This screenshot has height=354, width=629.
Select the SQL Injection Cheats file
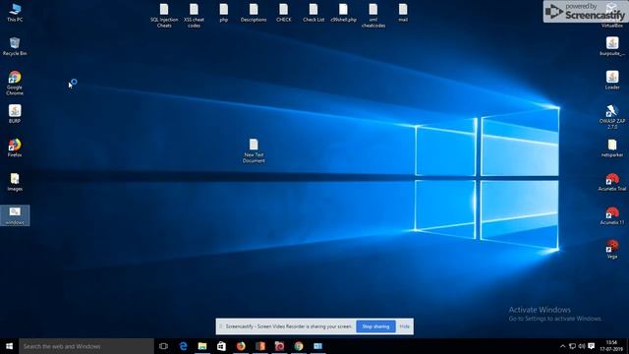tap(164, 16)
